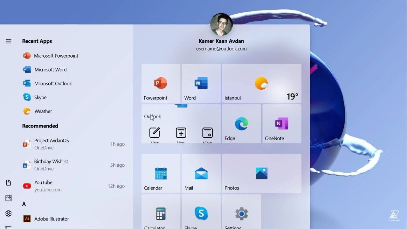Screen dimensions: 407x229
Task: Open the hamburger menu in the sidebar
Action: [9, 41]
